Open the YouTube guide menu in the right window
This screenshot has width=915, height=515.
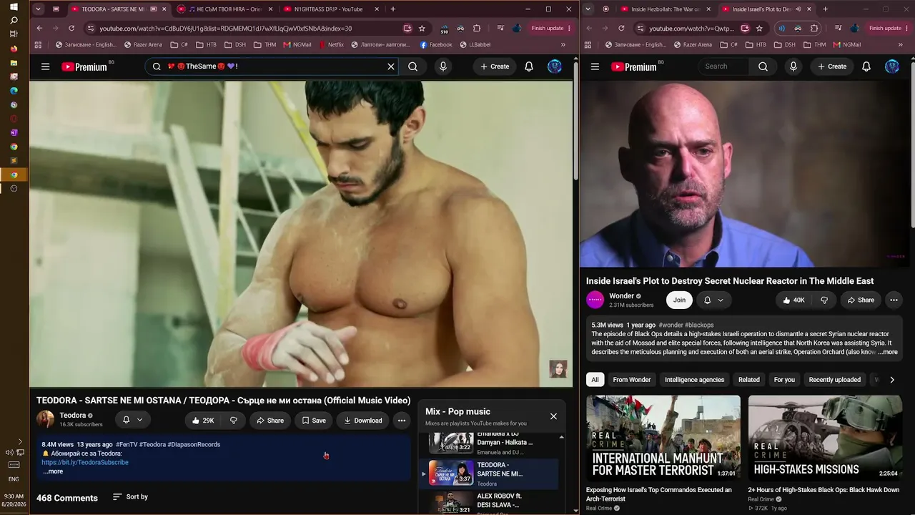pyautogui.click(x=595, y=67)
